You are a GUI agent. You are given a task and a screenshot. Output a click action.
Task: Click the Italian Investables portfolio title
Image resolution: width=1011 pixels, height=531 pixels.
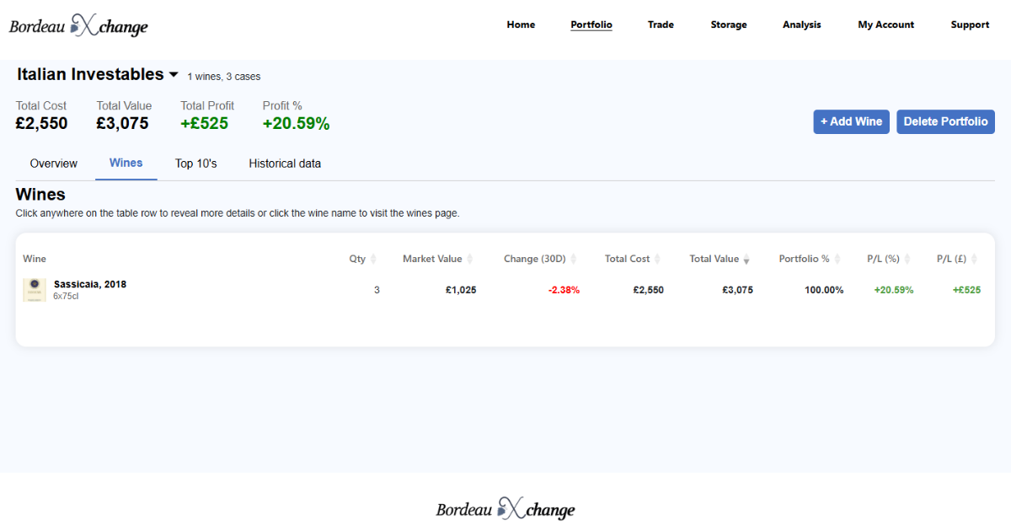click(x=90, y=74)
